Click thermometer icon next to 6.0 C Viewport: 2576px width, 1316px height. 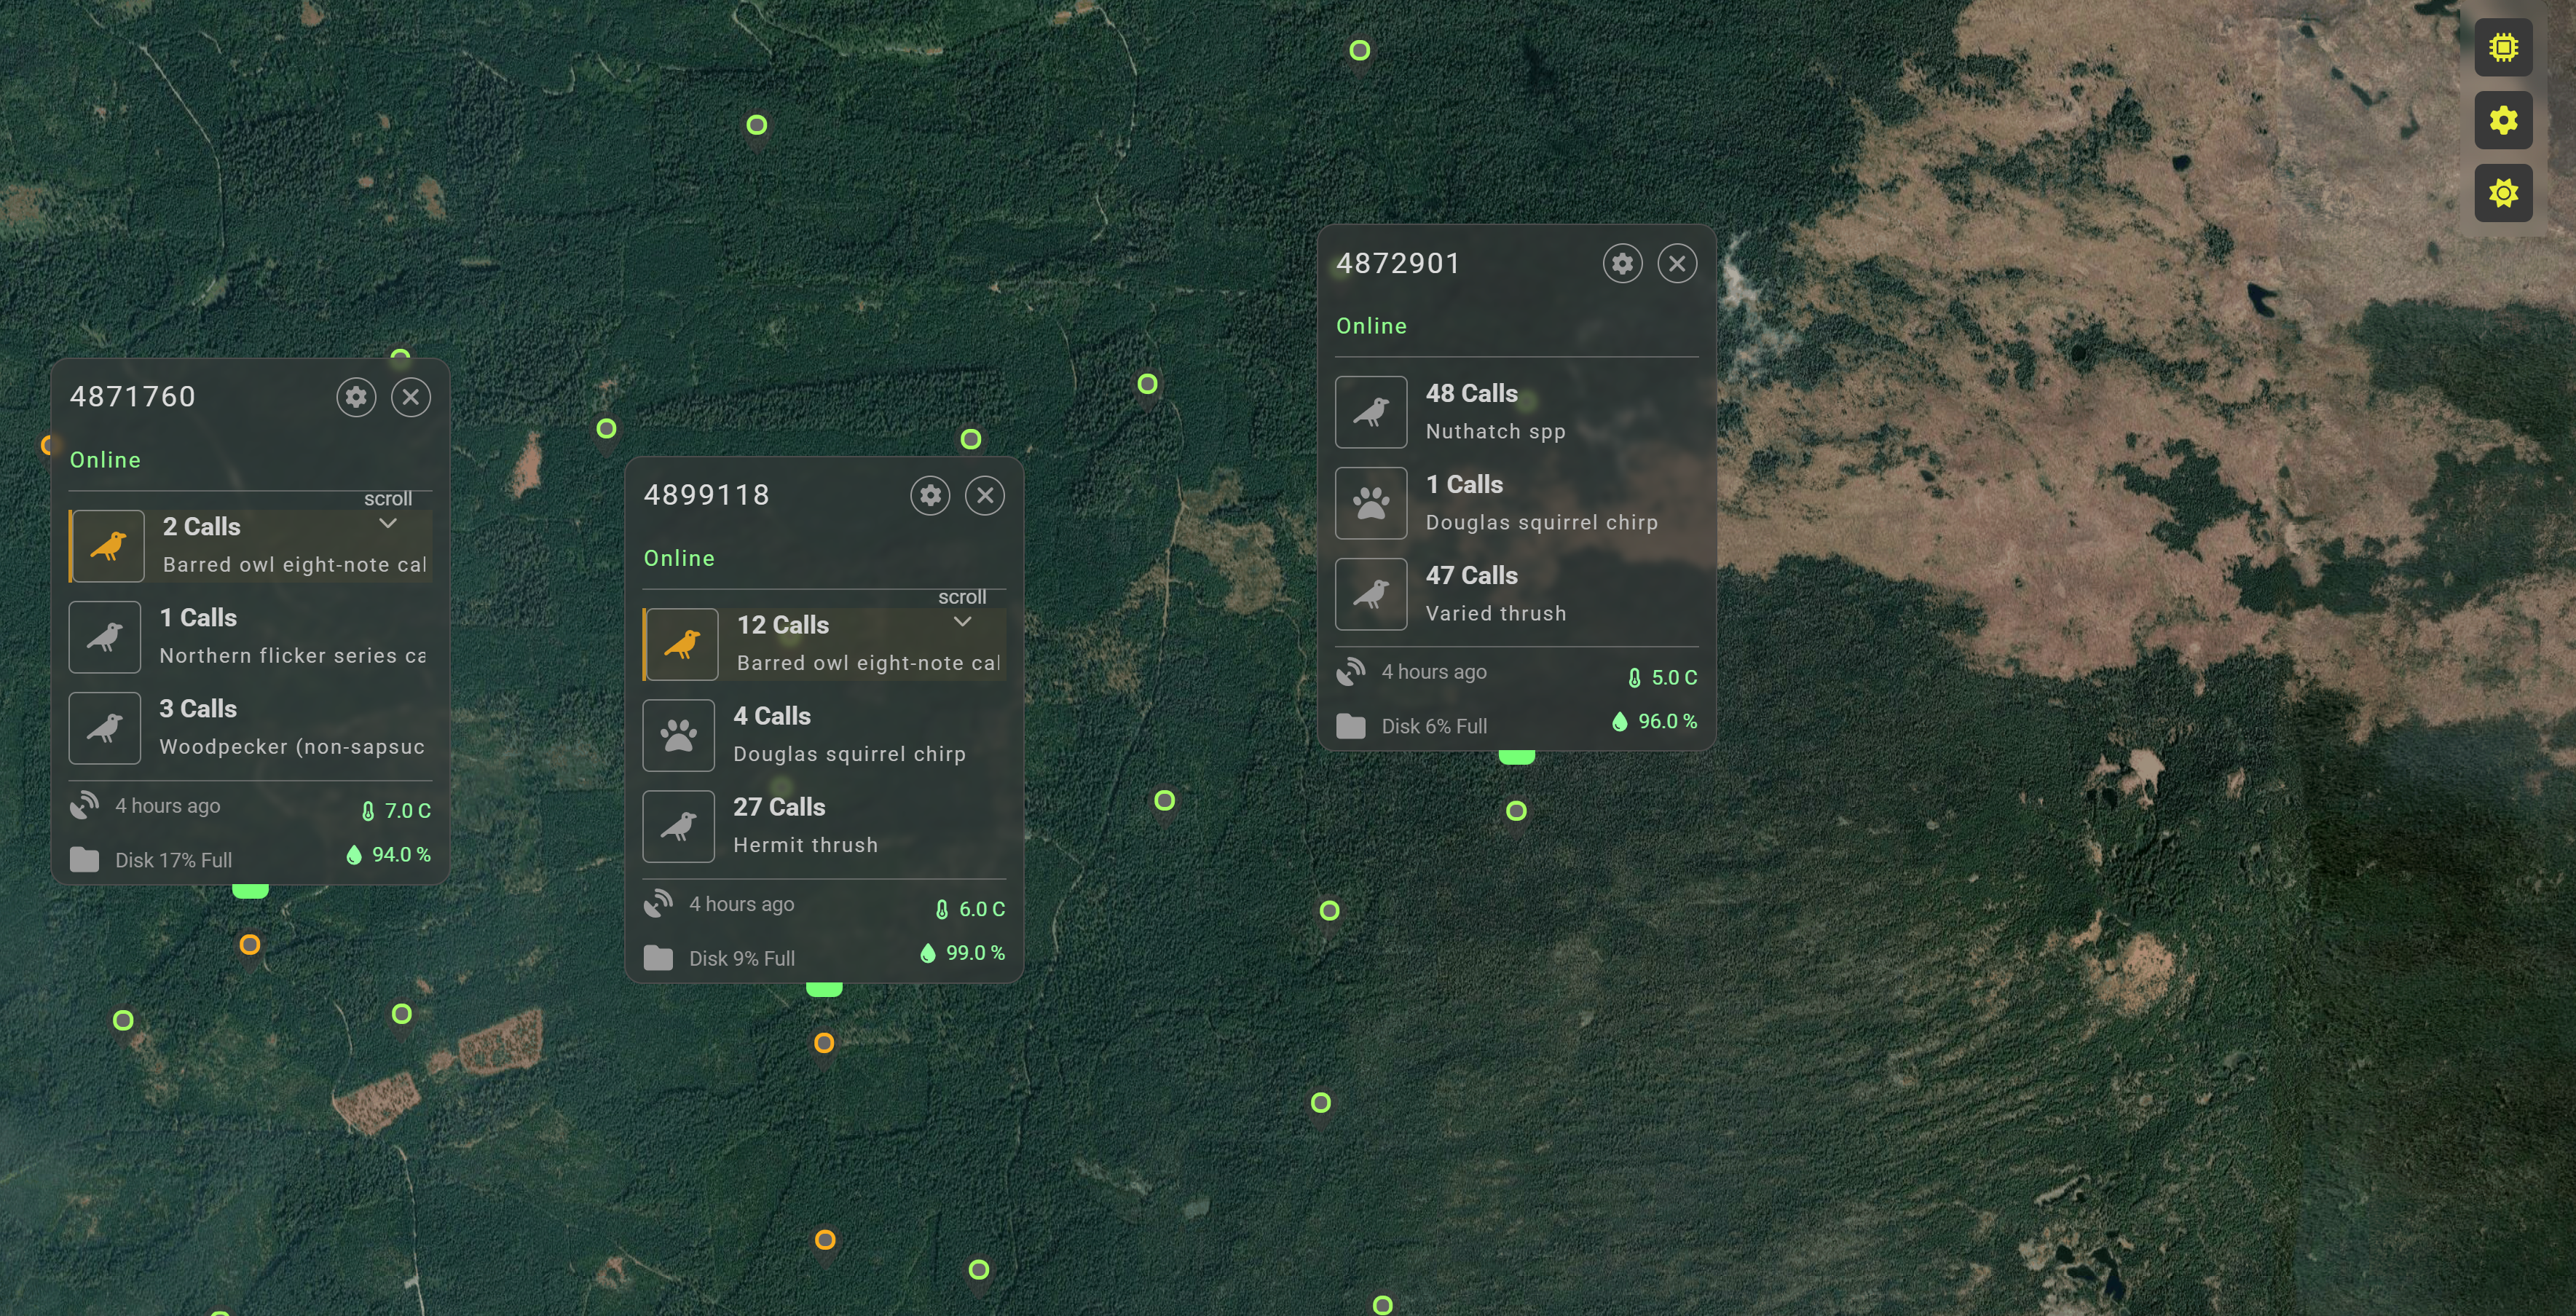click(942, 909)
